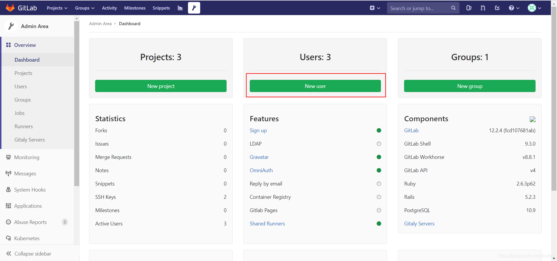Click the Projects: 3 heading

(x=161, y=57)
